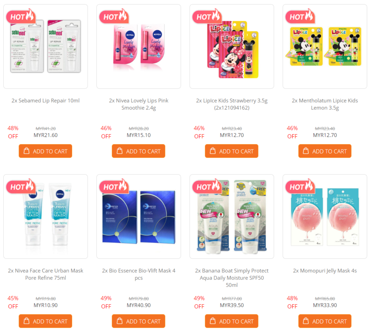The width and height of the screenshot is (370, 334).
Task: Click HOT badge on Banana Boat sunscreen
Action: pos(207,186)
